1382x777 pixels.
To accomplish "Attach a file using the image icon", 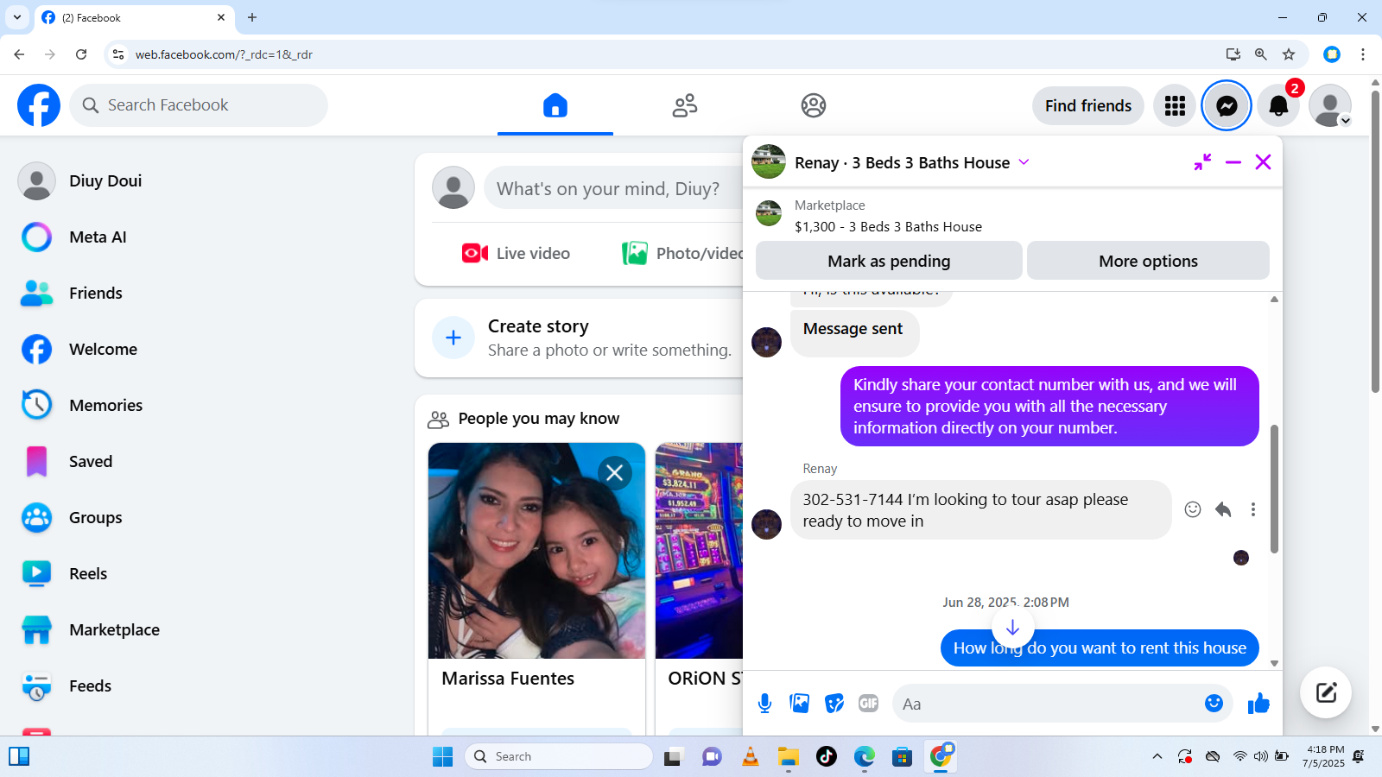I will [800, 704].
